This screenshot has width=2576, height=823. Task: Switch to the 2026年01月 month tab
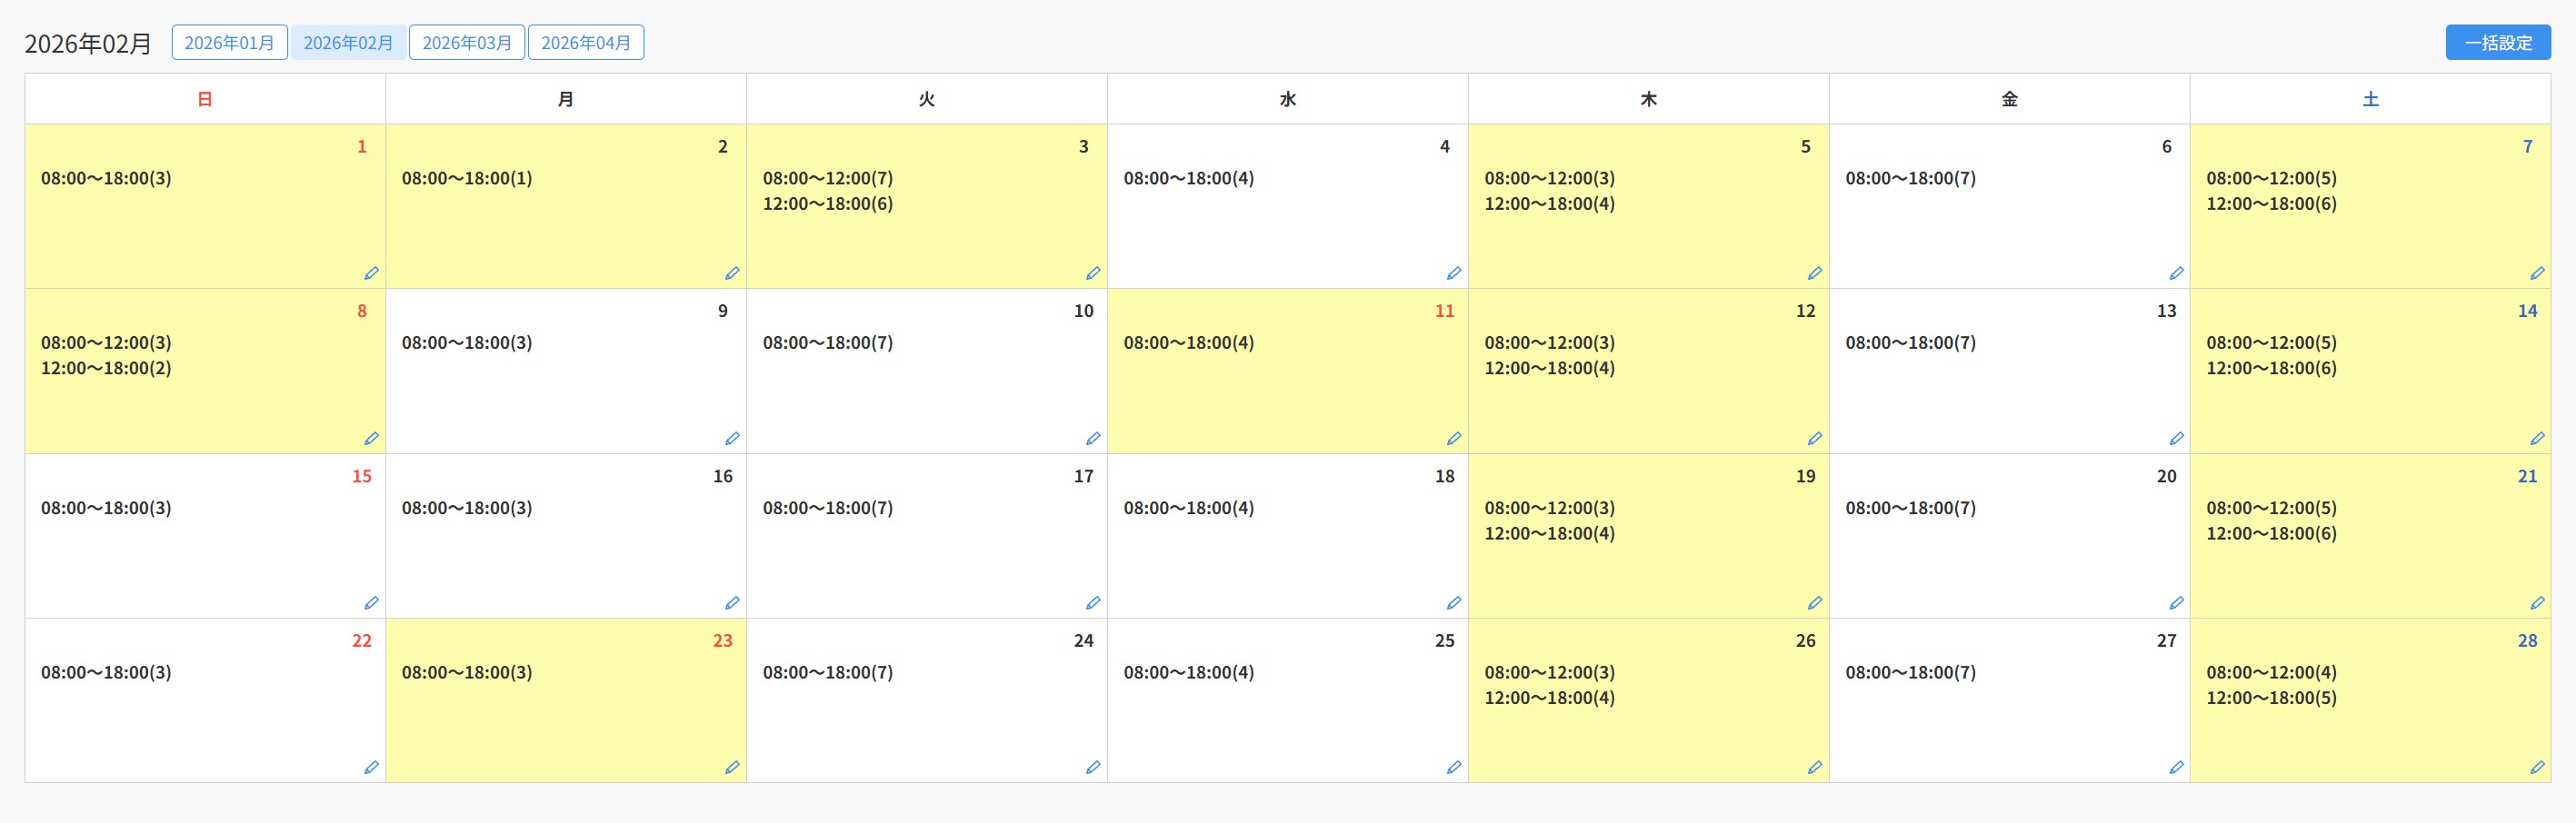click(229, 43)
